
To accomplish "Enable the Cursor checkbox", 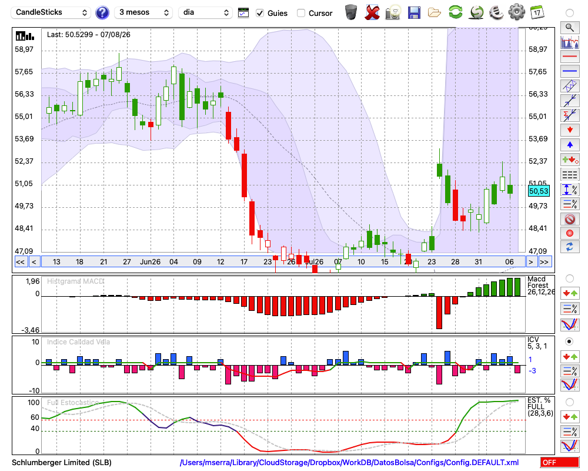I will click(x=300, y=13).
